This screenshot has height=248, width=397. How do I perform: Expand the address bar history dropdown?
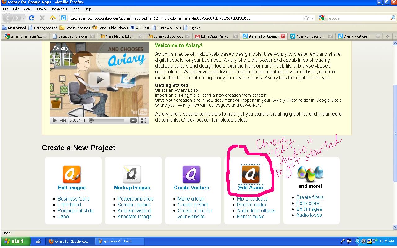pyautogui.click(x=313, y=18)
